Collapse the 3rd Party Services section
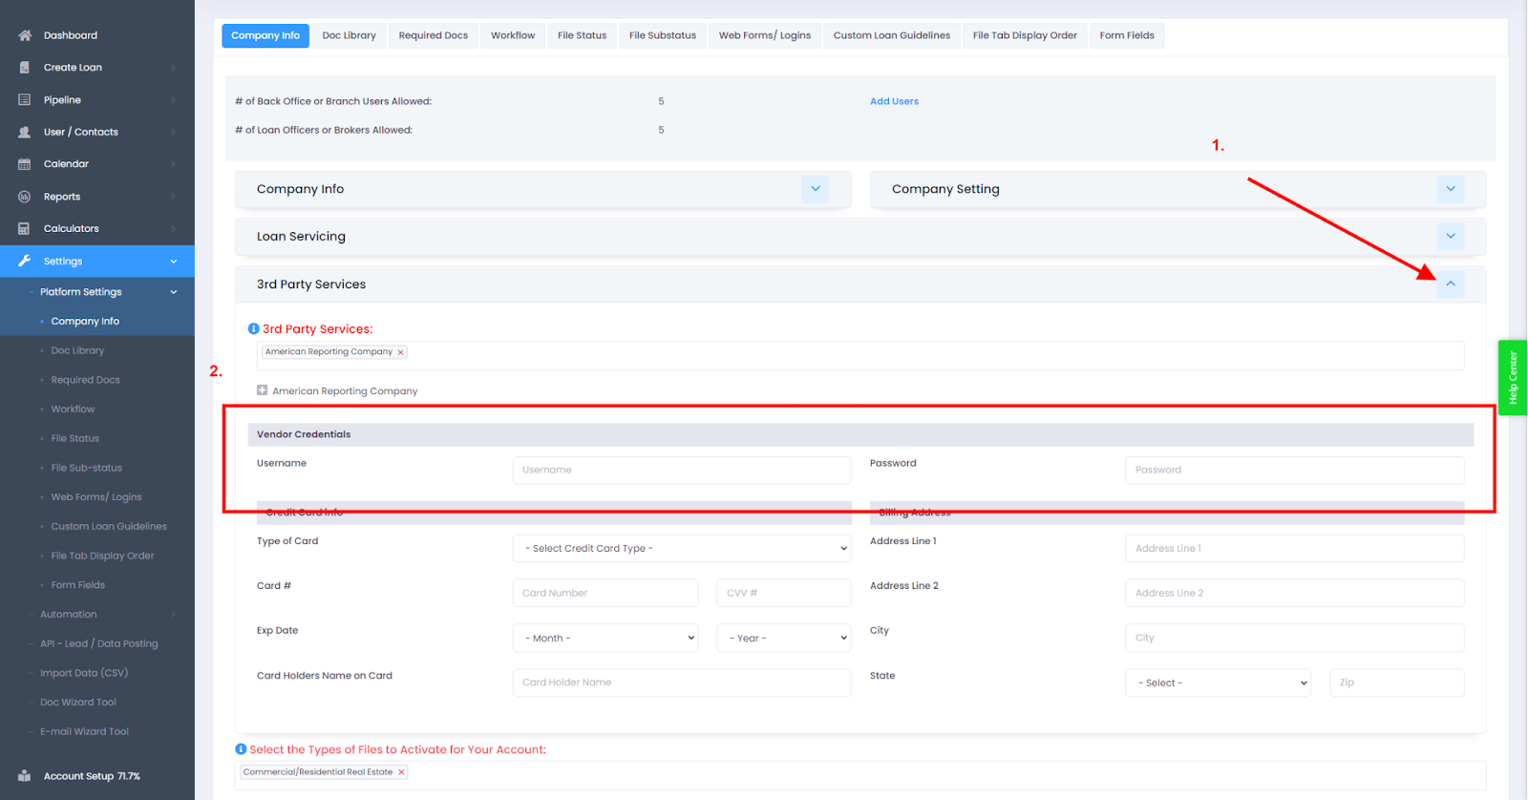Image resolution: width=1528 pixels, height=800 pixels. click(1451, 284)
